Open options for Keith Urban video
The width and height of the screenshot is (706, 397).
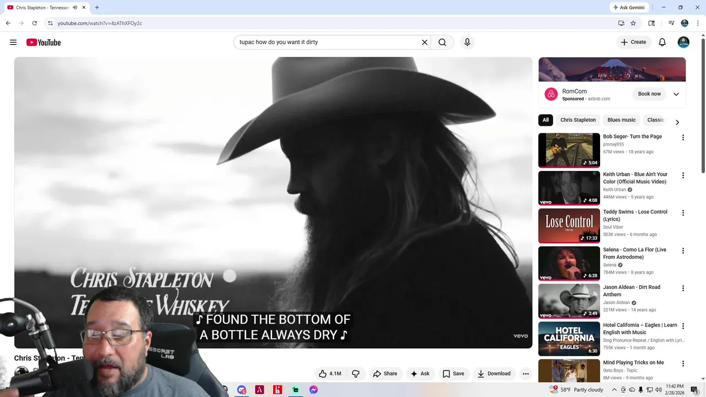coord(683,175)
